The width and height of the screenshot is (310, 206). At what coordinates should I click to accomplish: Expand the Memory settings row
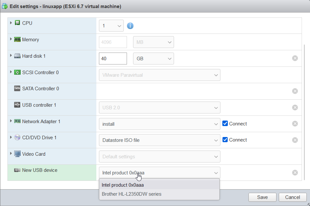pos(11,39)
